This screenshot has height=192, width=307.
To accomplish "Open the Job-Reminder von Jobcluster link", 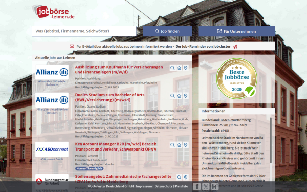I will coord(203,46).
